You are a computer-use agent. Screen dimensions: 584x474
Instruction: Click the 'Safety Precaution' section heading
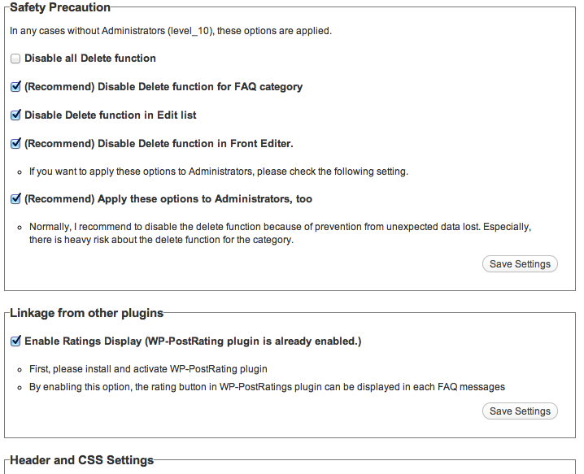[x=60, y=7]
